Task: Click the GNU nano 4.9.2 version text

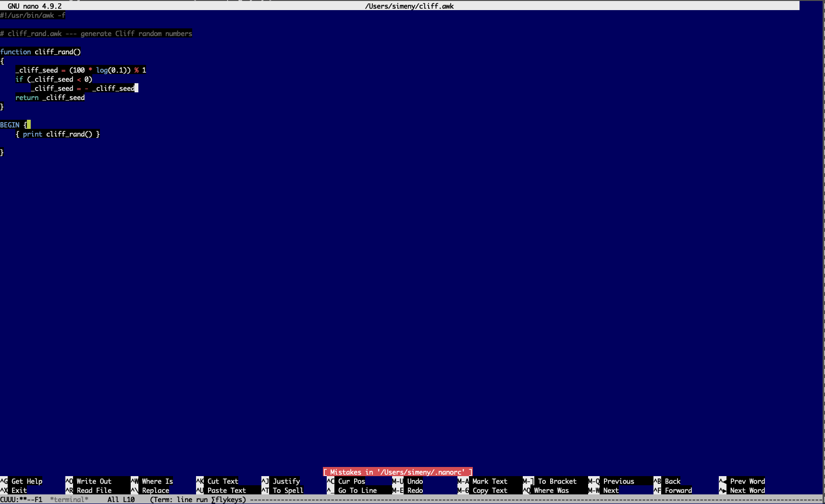Action: [35, 6]
